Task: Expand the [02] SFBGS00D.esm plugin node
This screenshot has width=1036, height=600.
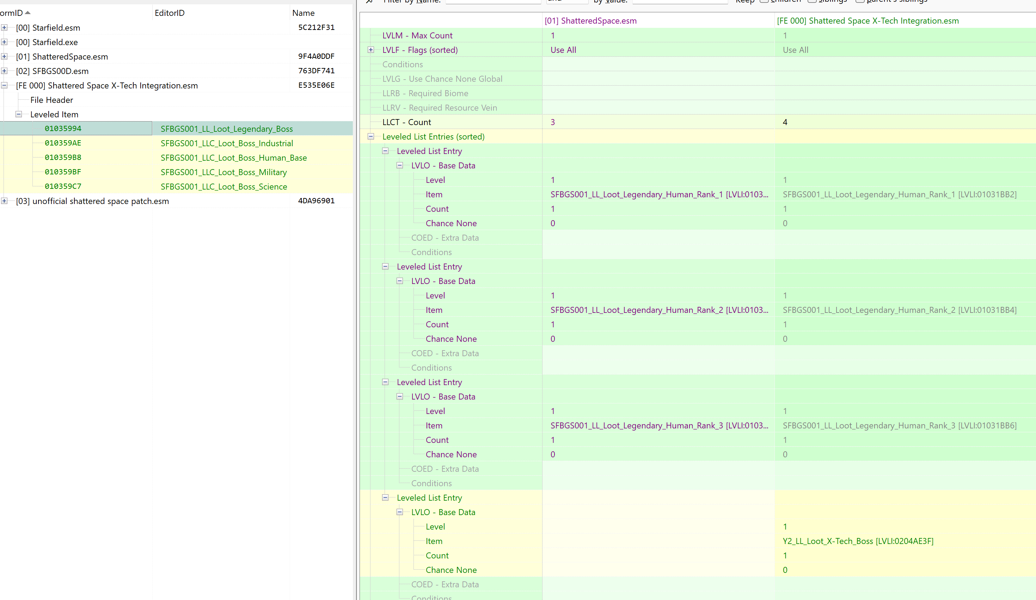Action: (x=4, y=71)
